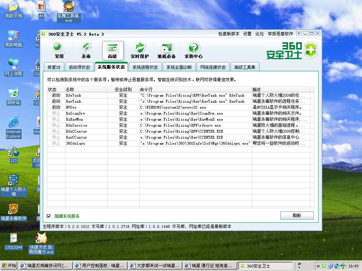Switch to the 网络连接状态 tab

tap(213, 67)
